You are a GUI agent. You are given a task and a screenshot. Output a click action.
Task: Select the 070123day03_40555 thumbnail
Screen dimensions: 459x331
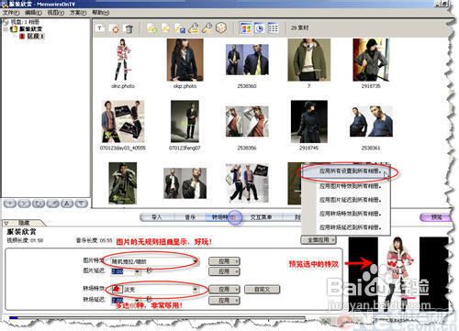(123, 121)
